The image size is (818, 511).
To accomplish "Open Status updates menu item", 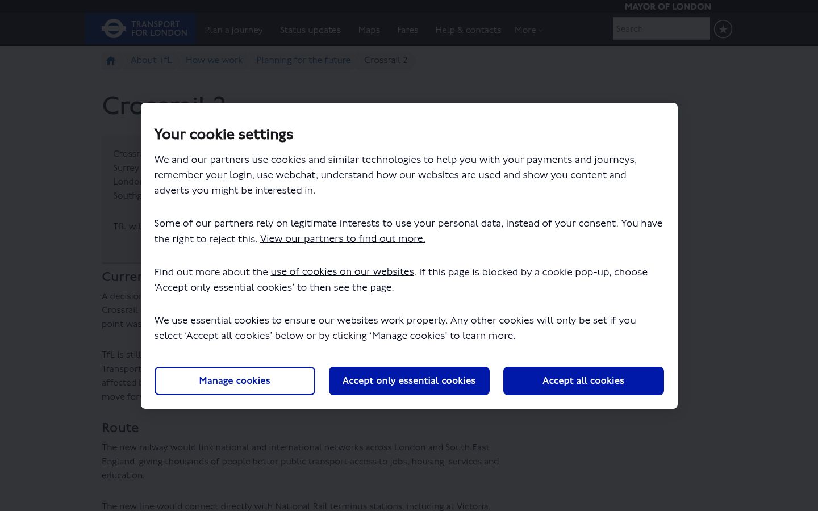I will click(x=310, y=30).
